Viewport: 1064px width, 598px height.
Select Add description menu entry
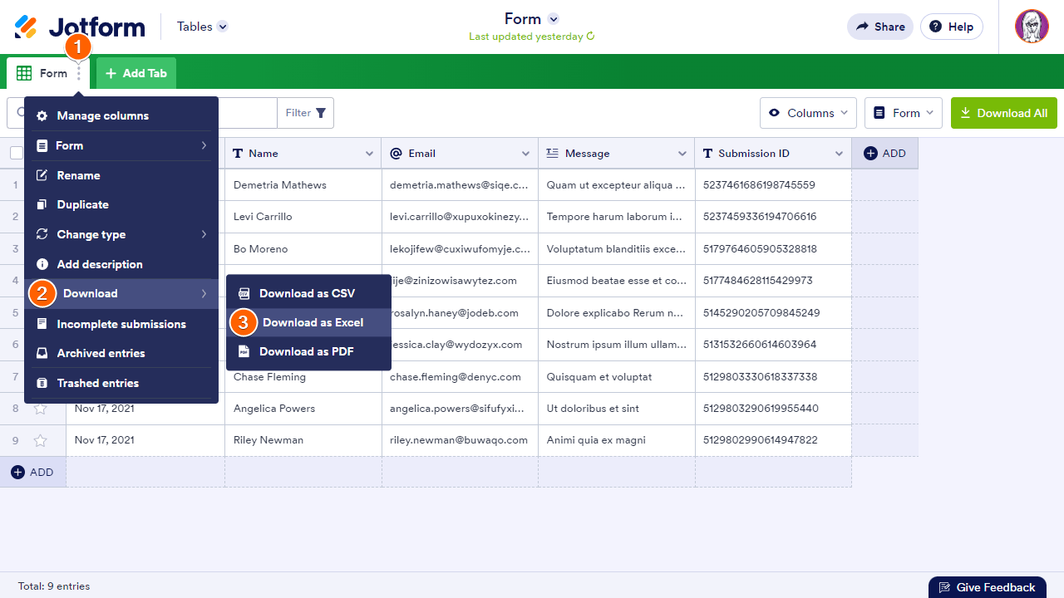click(x=121, y=264)
